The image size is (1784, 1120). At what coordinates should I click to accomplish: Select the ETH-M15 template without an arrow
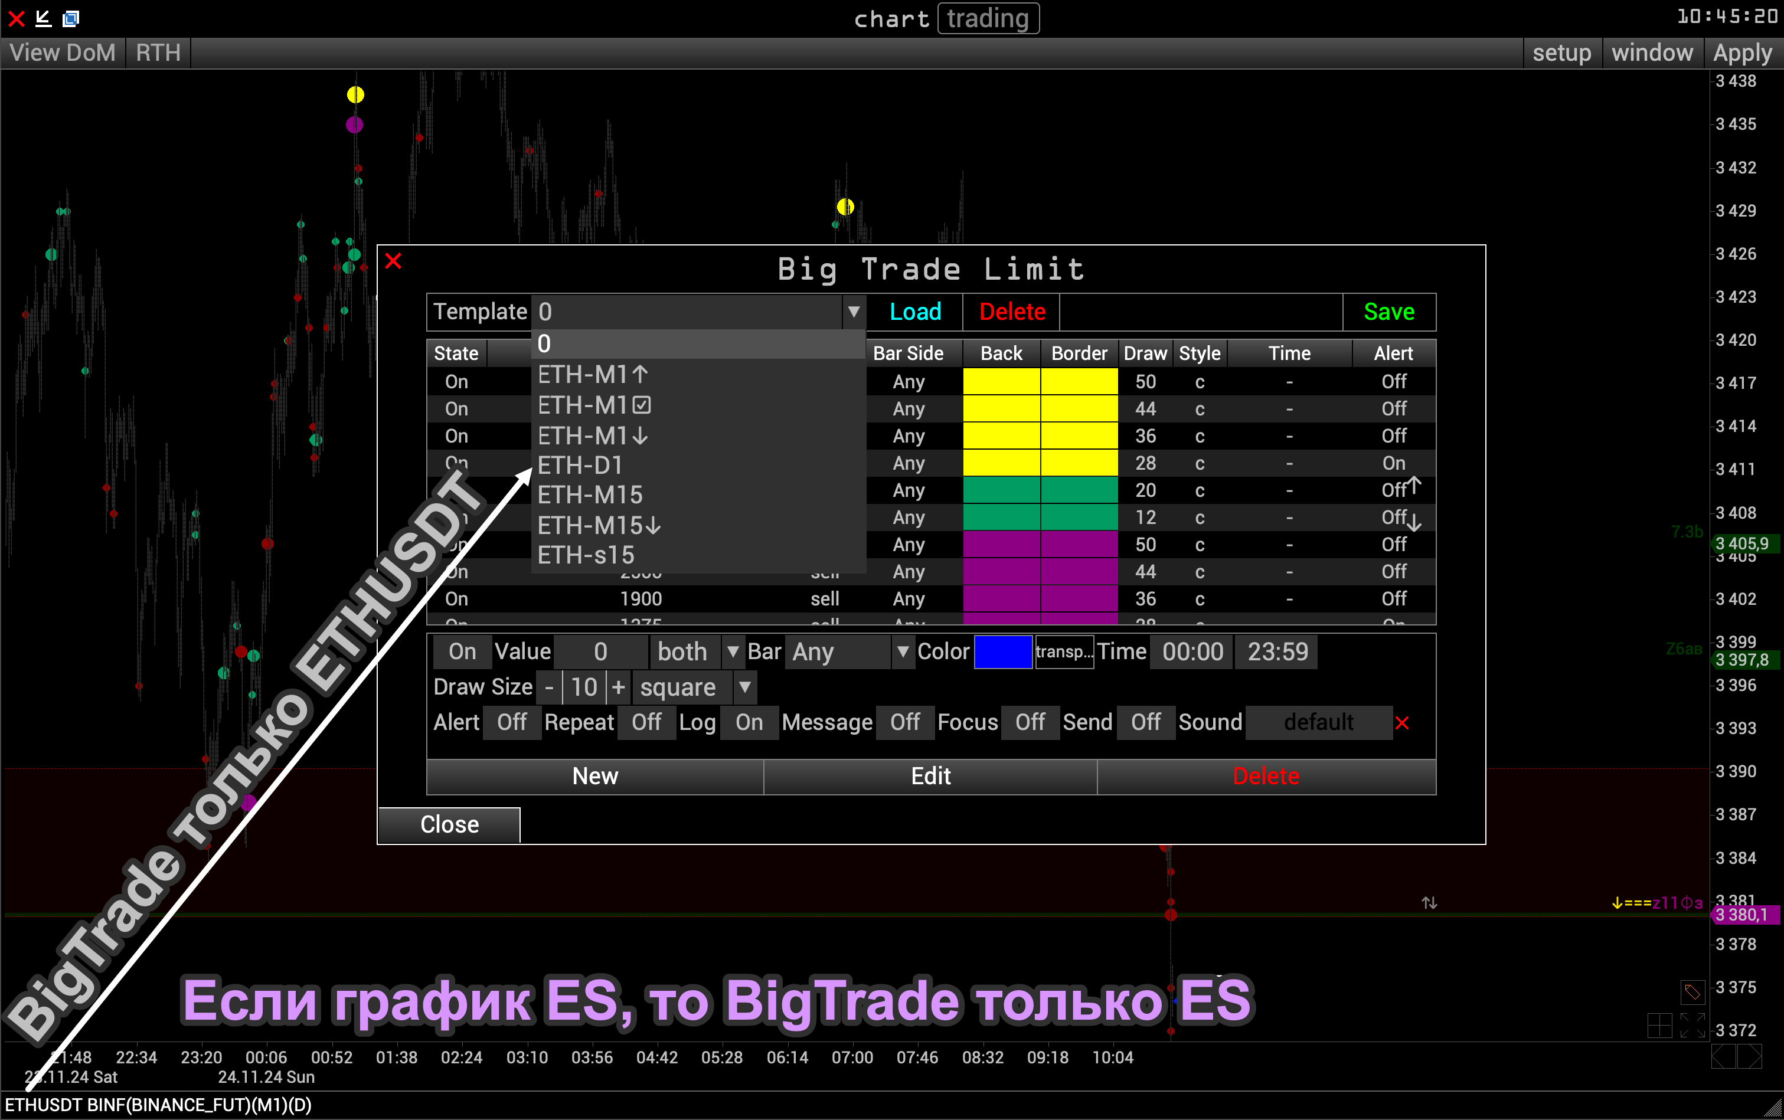tap(698, 495)
